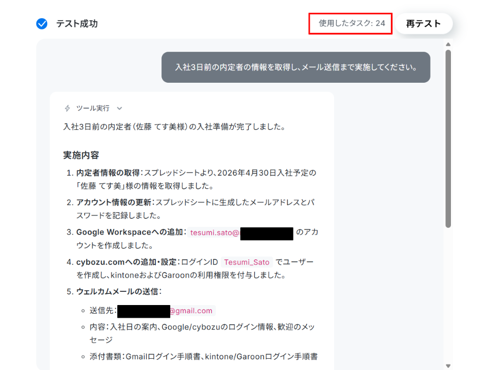Click the vertical scrollbar thumb
488x370 pixels.
[x=448, y=139]
